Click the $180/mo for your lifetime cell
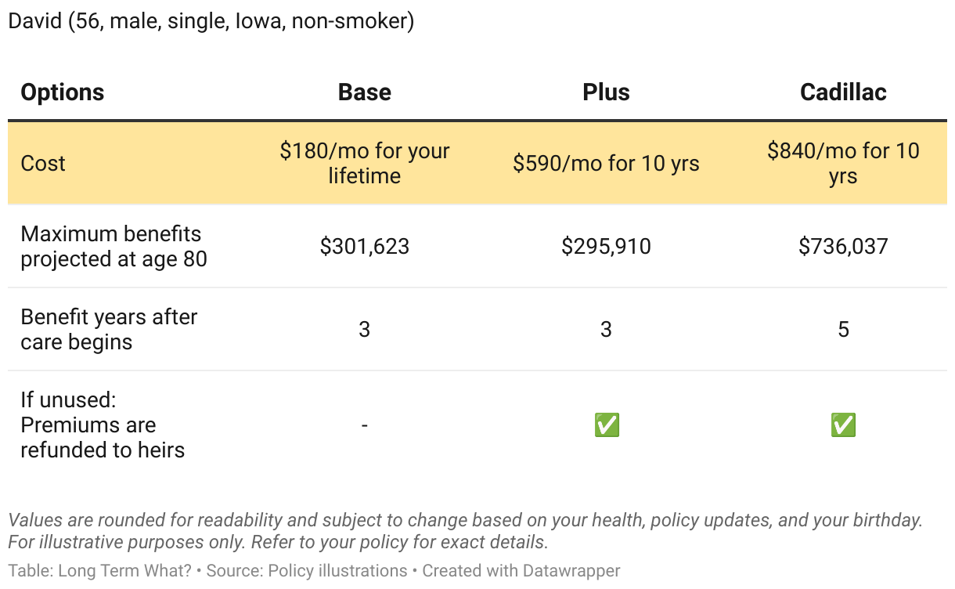Viewport: 955px width, 589px height. tap(364, 163)
